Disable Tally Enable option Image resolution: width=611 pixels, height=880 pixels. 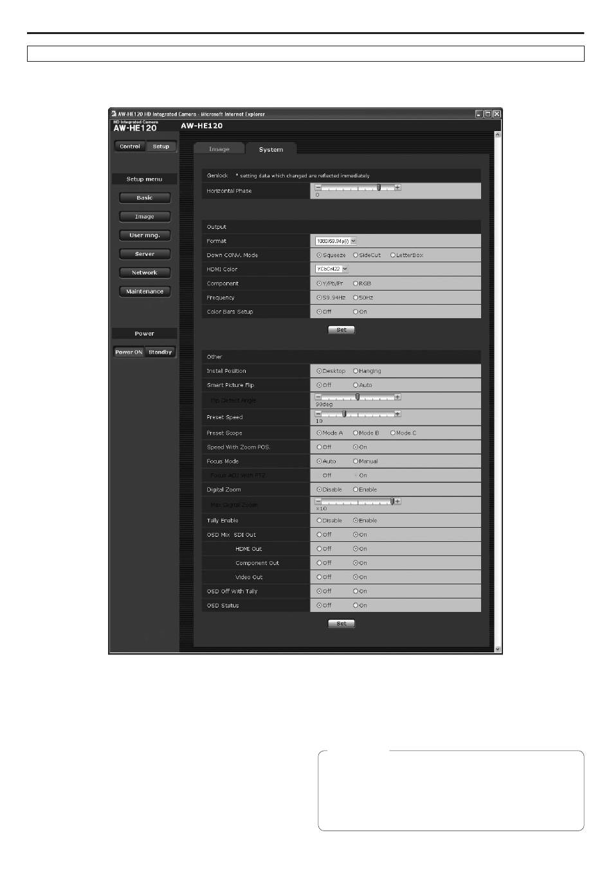point(319,521)
